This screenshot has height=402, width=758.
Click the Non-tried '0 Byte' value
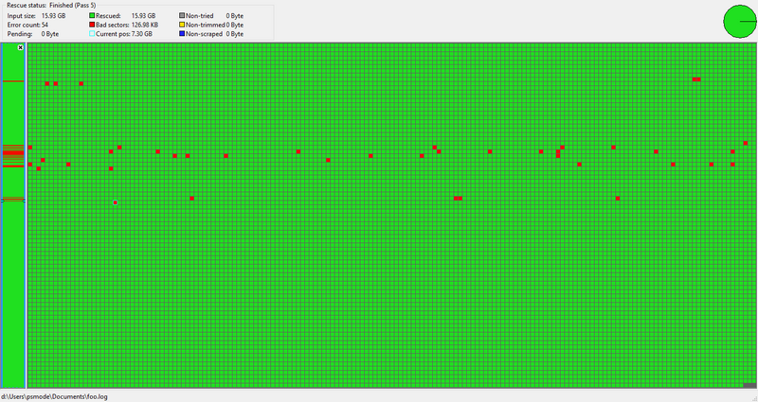point(234,15)
